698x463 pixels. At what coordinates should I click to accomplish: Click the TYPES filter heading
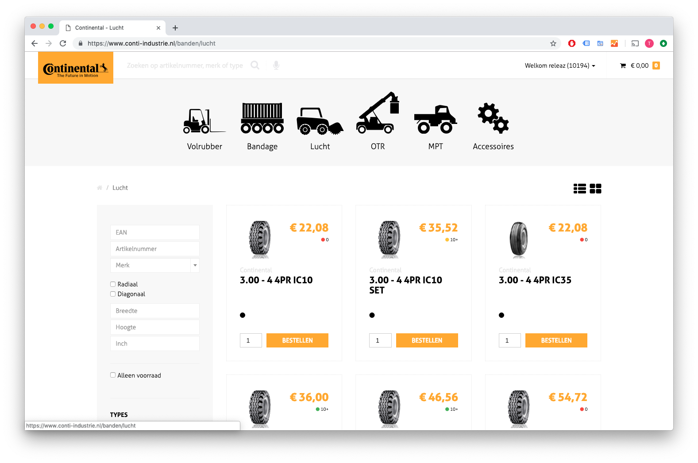pos(119,415)
